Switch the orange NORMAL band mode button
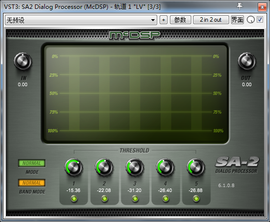The image size is (270, 222). 32,183
